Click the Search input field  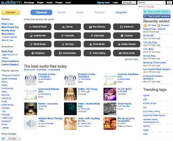152,2
